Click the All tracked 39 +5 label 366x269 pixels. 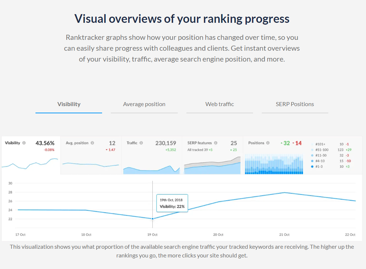point(200,150)
